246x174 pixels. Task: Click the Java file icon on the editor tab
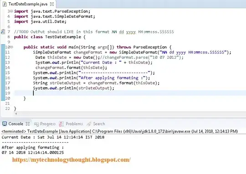5,4
